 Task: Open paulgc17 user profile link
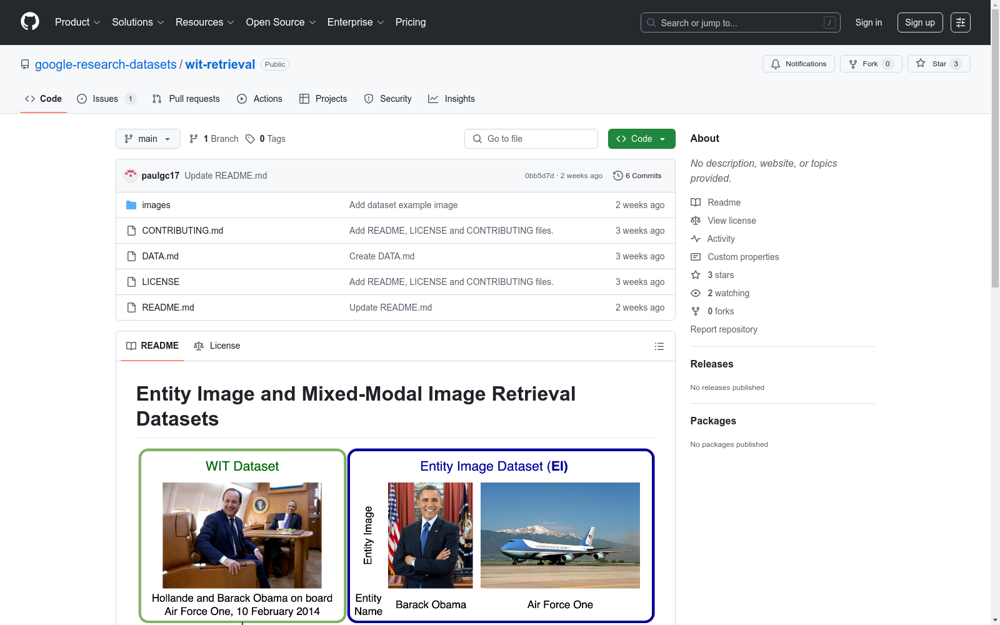(161, 176)
